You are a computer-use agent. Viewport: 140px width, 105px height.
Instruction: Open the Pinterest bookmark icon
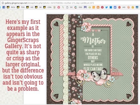102,7
